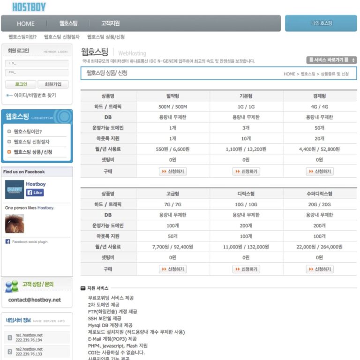This screenshot has height=360, width=360.
Task: Open the 서비스 바로가기 dropdown
Action: click(331, 60)
